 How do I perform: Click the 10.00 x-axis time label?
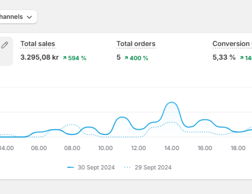click(105, 148)
